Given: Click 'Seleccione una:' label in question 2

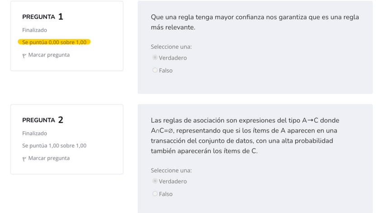Looking at the screenshot, I should pos(171,170).
